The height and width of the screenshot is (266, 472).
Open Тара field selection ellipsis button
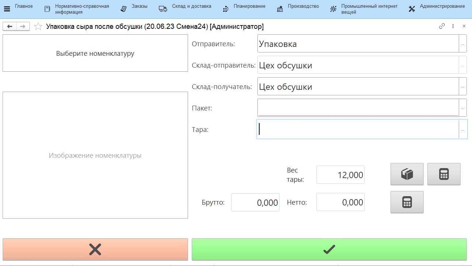(462, 130)
